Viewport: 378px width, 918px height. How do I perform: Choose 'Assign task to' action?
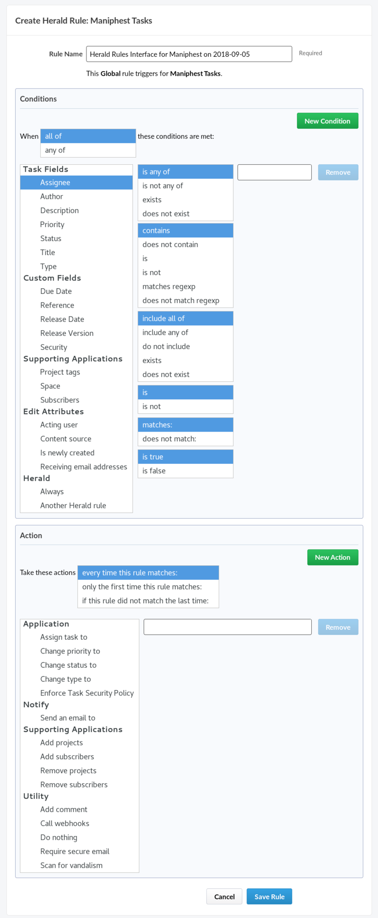click(79, 637)
